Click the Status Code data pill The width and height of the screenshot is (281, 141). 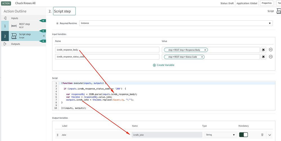(x=184, y=57)
